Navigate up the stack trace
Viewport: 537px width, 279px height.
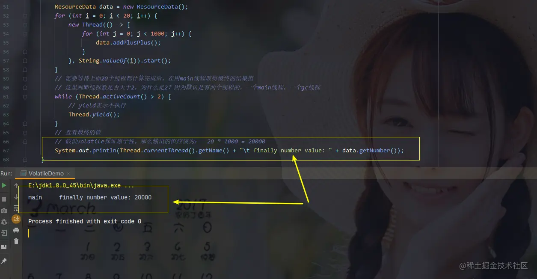coord(16,186)
